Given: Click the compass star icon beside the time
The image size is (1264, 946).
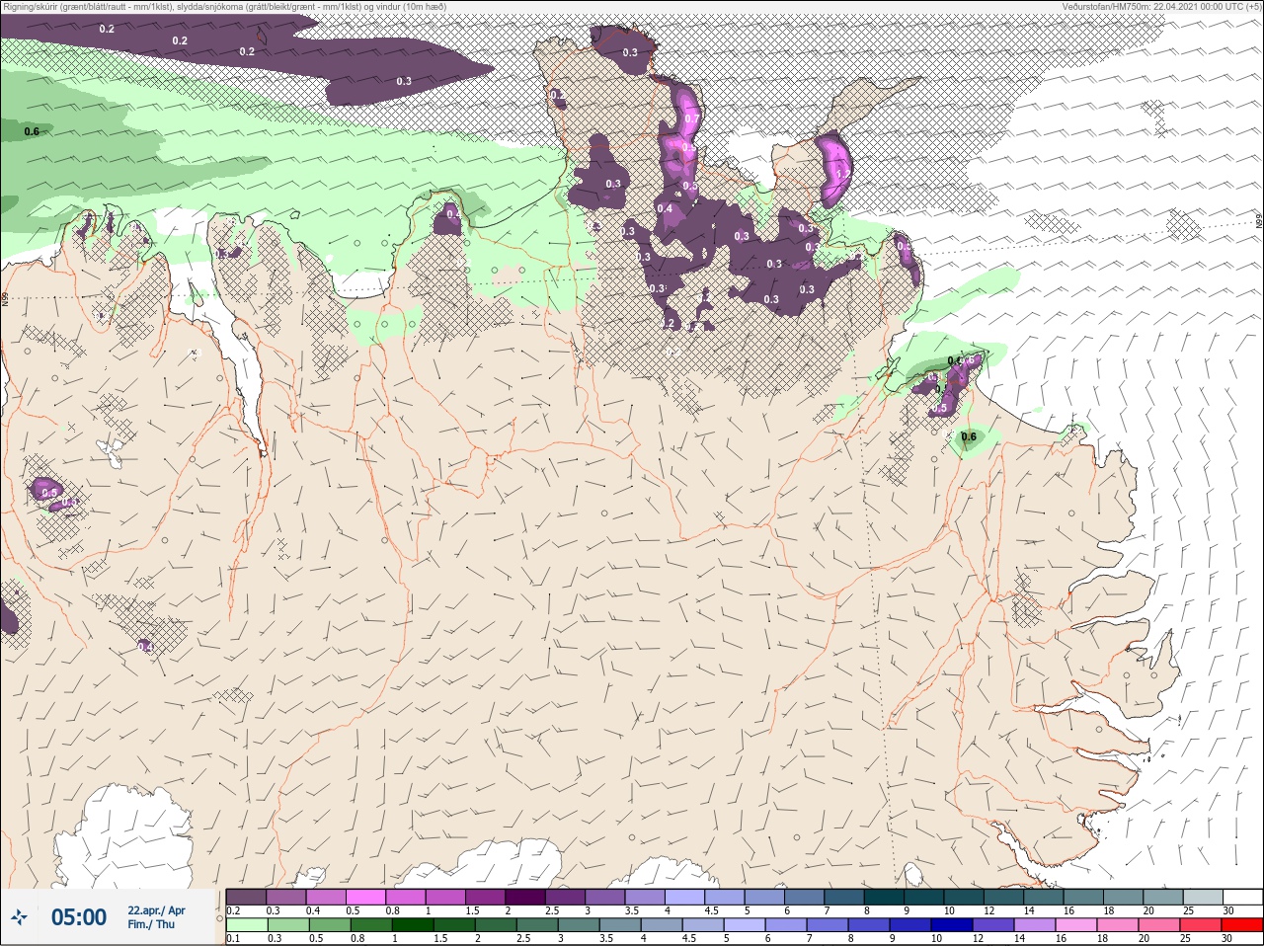Looking at the screenshot, I should (19, 917).
